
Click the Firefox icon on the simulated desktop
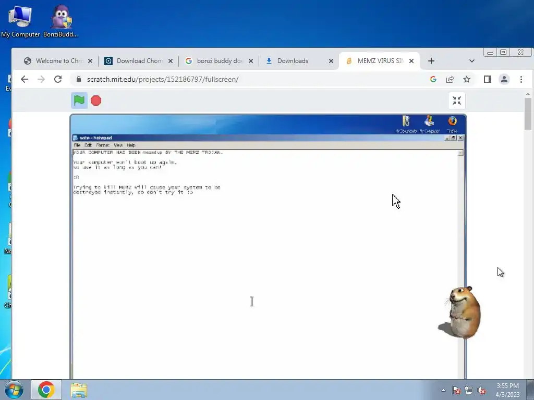coord(452,124)
